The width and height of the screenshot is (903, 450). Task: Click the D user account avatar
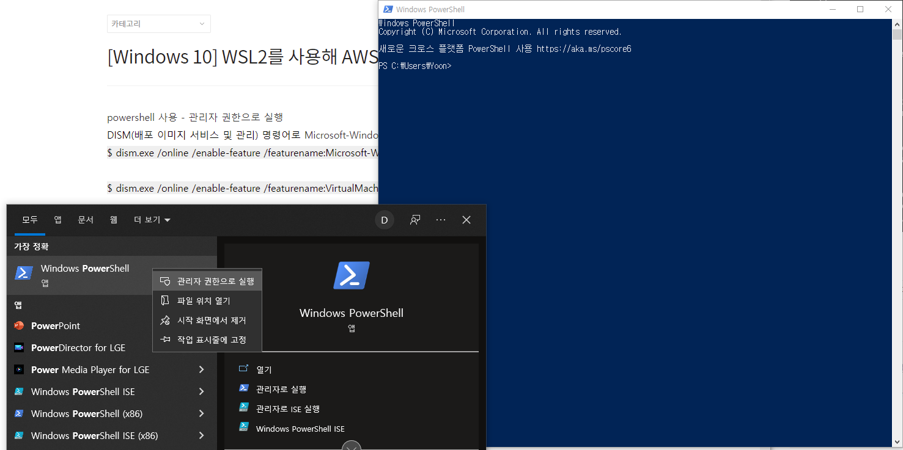385,220
